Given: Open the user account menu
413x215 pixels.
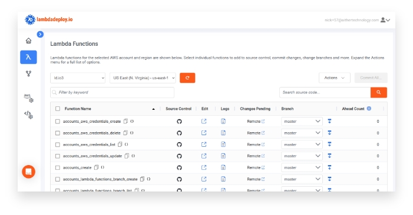Looking at the screenshot, I should 385,20.
